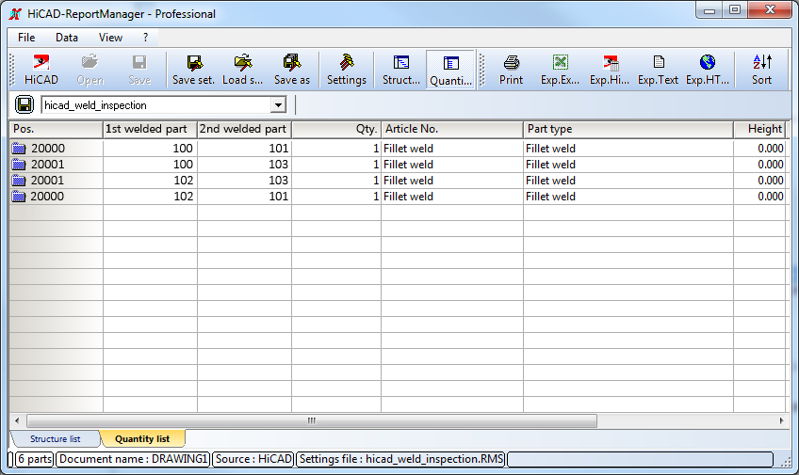This screenshot has width=799, height=475.
Task: Open the View menu
Action: (110, 38)
